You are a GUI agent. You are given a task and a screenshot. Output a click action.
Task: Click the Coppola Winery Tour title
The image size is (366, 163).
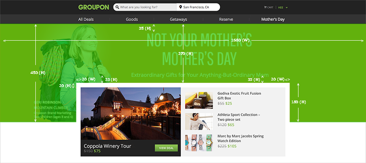[x=107, y=146]
